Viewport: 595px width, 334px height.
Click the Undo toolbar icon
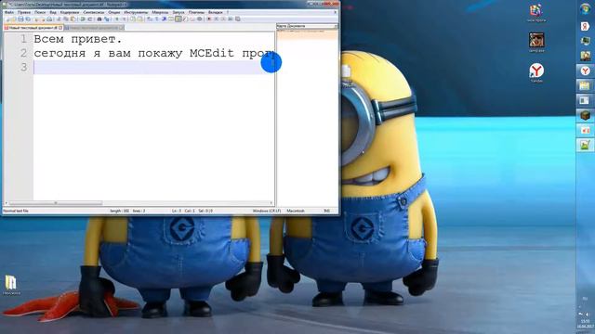[x=83, y=19]
